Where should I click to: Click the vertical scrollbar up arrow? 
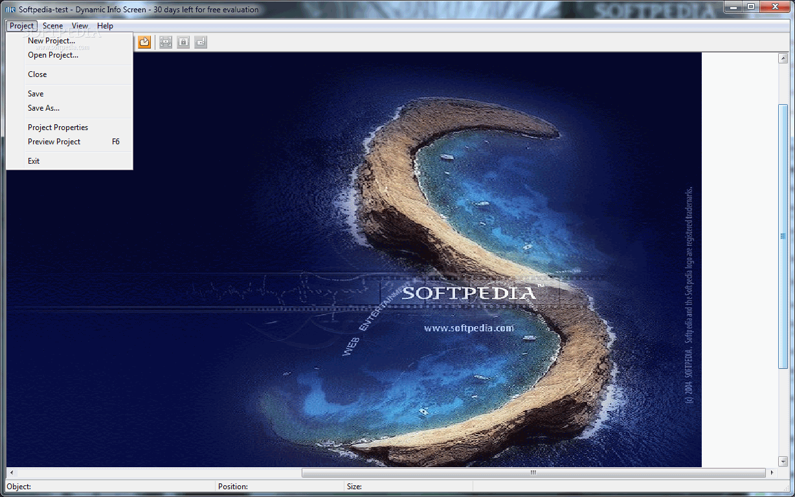[783, 58]
